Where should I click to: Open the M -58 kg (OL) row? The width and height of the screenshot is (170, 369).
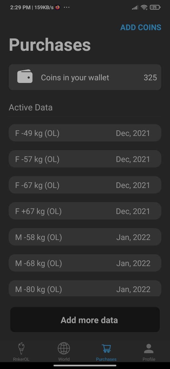click(x=85, y=237)
